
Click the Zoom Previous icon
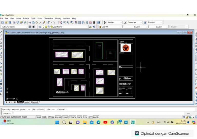pyautogui.click(x=71, y=23)
